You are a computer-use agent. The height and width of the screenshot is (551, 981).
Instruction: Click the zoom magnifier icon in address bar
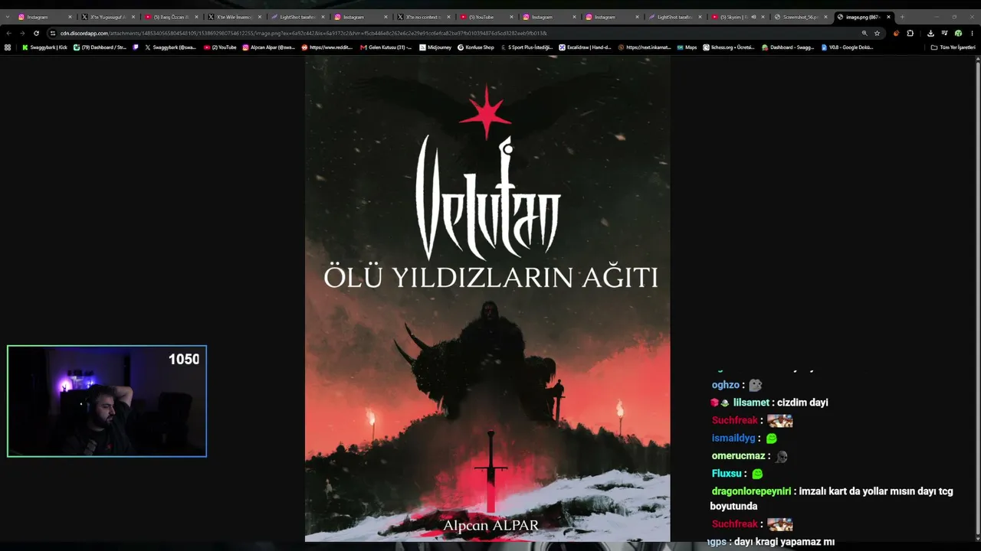(865, 33)
